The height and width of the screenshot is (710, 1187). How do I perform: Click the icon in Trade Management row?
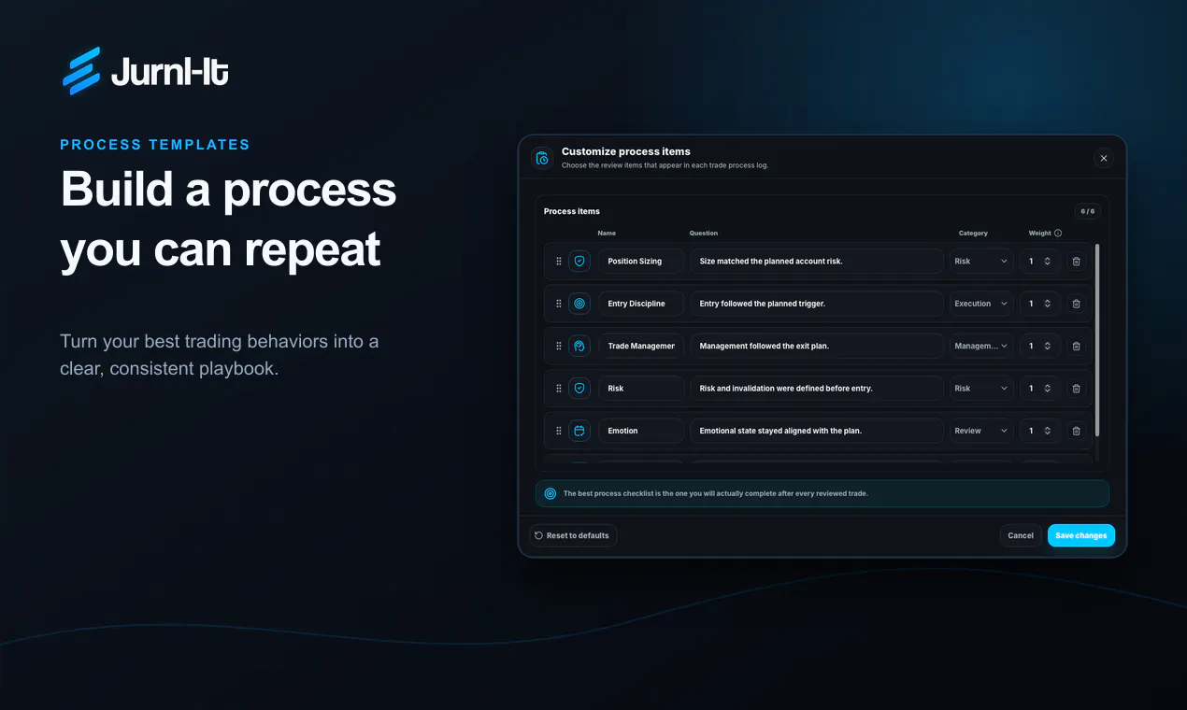(x=579, y=346)
